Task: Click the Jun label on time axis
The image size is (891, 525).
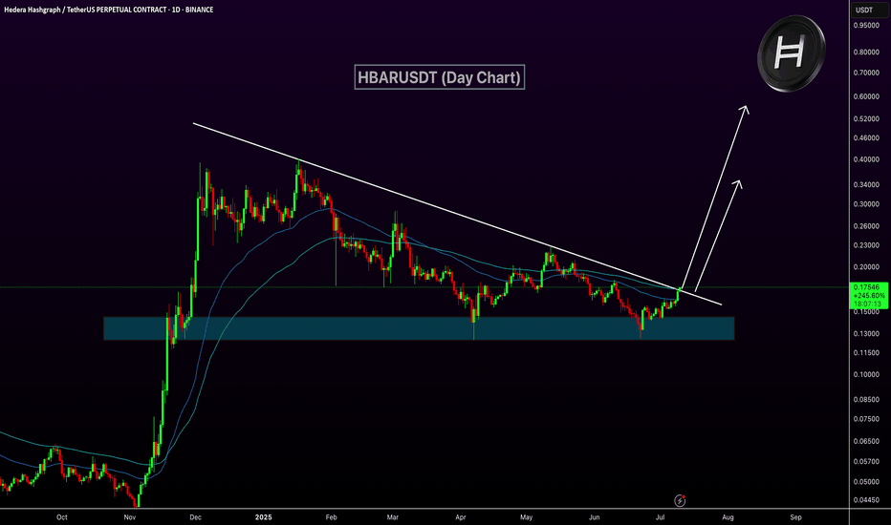Action: (595, 517)
